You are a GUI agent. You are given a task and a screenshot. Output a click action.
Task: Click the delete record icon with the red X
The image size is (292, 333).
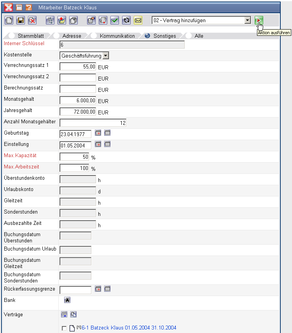point(32,21)
